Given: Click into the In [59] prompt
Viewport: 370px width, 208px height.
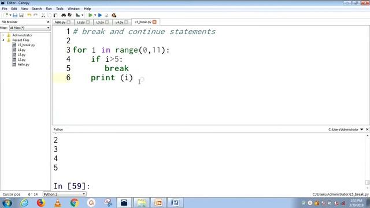Looking at the screenshot, I should pyautogui.click(x=72, y=186).
